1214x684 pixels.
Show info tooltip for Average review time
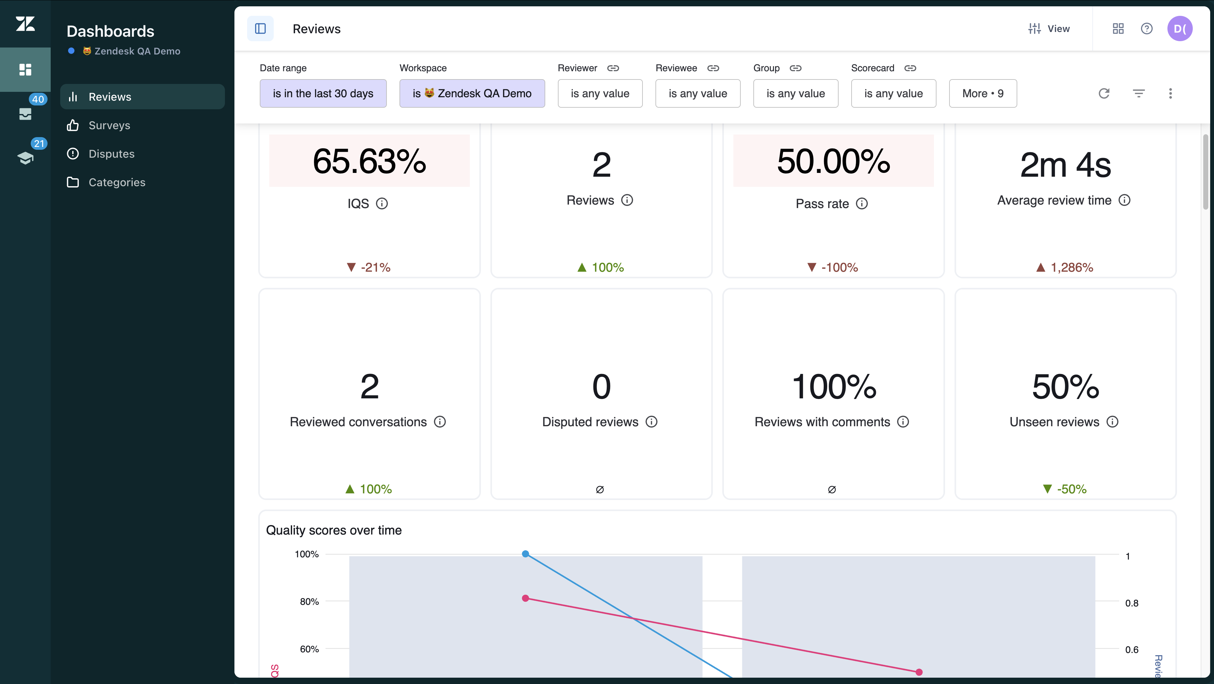point(1124,200)
